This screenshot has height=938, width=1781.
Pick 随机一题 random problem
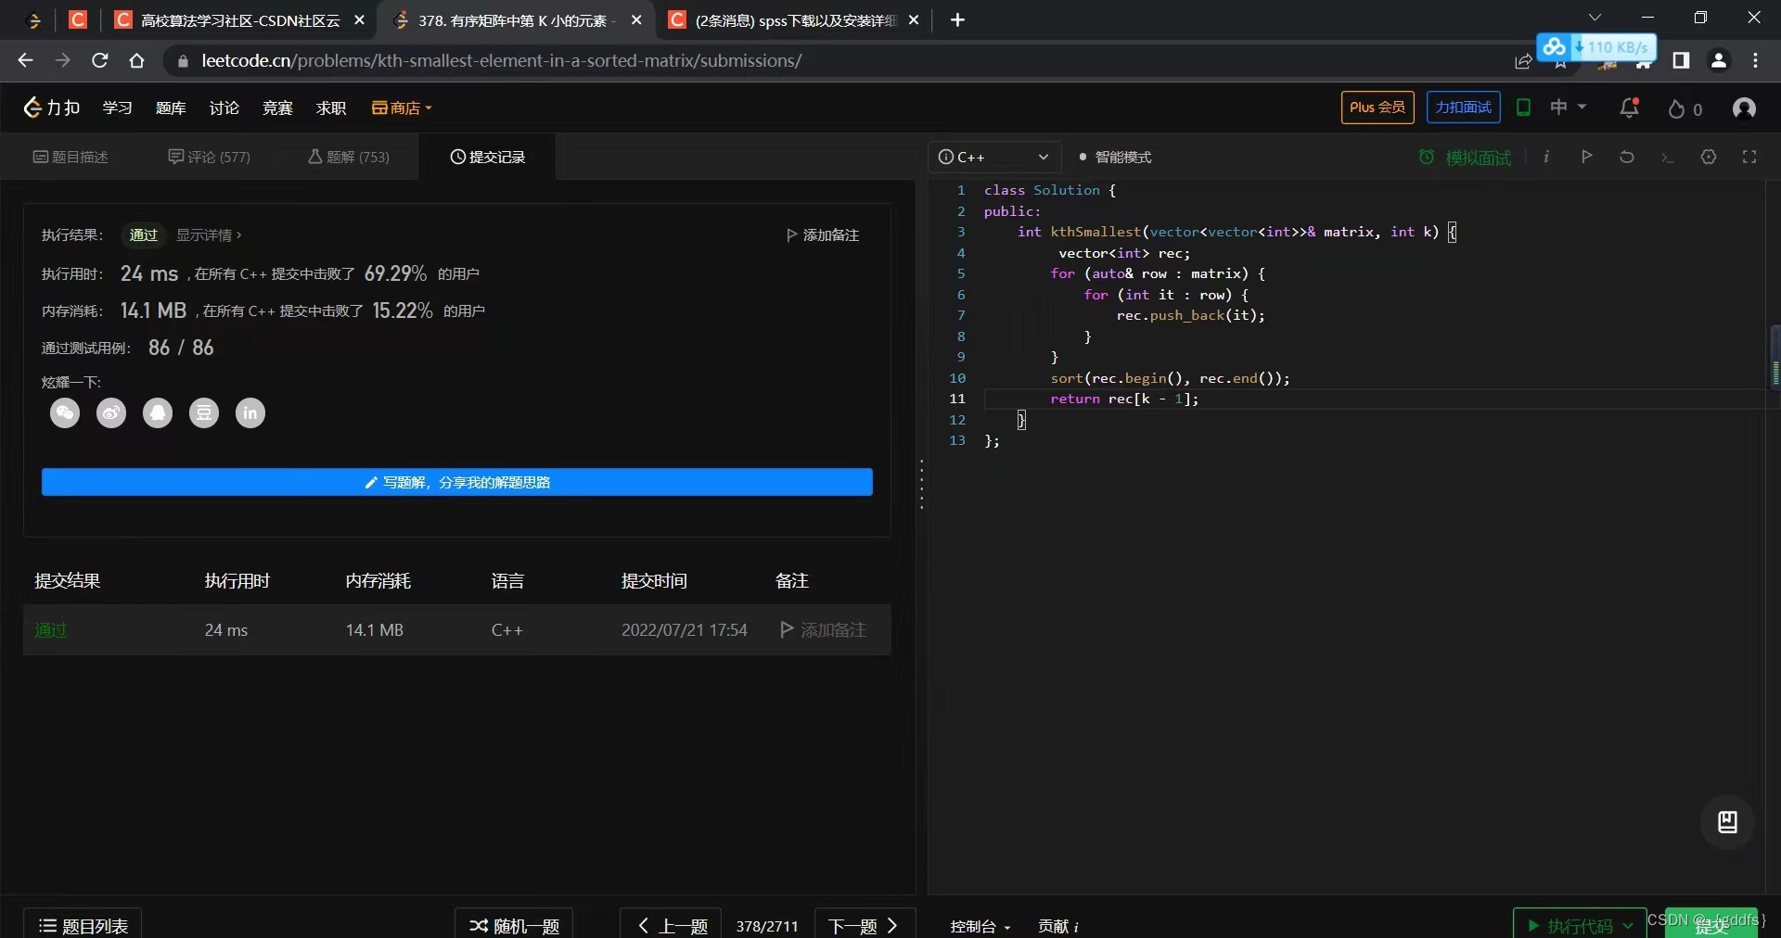514,925
